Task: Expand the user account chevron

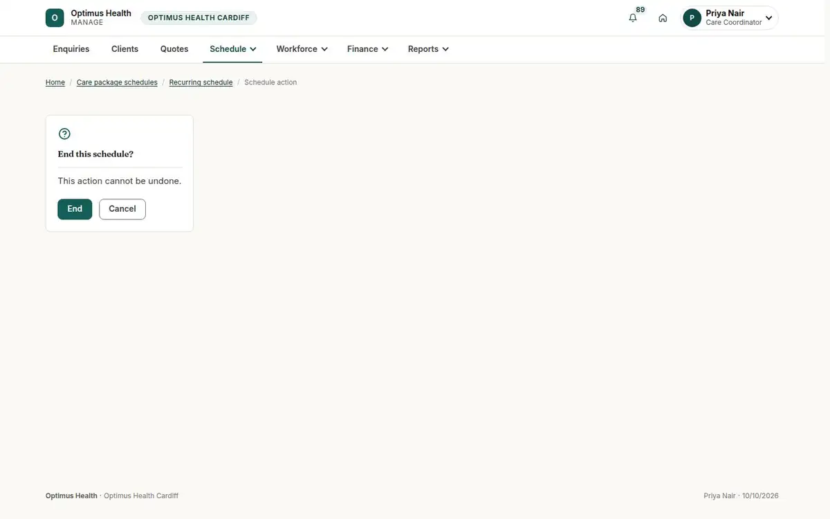Action: coord(768,18)
